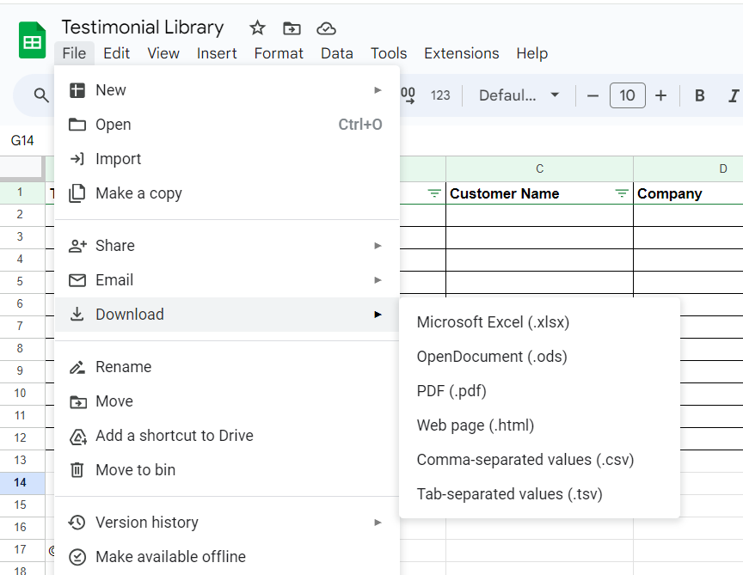
Task: Click the increase decimal places icon
Action: pos(408,95)
